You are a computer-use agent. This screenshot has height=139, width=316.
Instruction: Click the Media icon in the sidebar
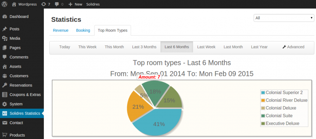tap(5, 38)
